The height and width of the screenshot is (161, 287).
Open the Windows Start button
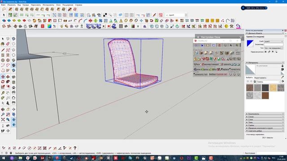[4, 158]
